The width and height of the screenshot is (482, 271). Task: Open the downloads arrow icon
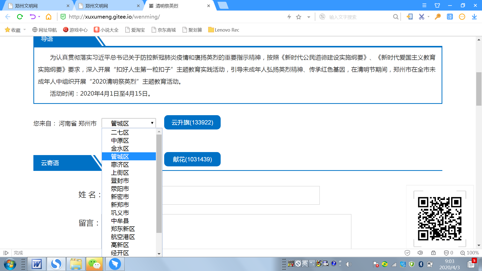(x=474, y=17)
